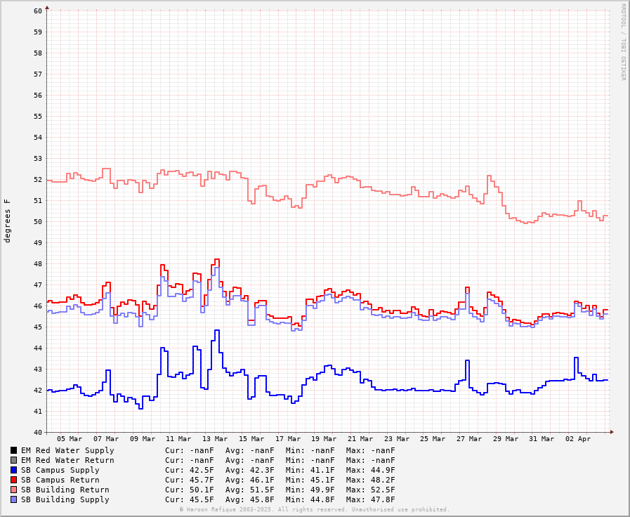Image resolution: width=630 pixels, height=517 pixels.
Task: Click the 13 Mar date label
Action: [x=215, y=439]
